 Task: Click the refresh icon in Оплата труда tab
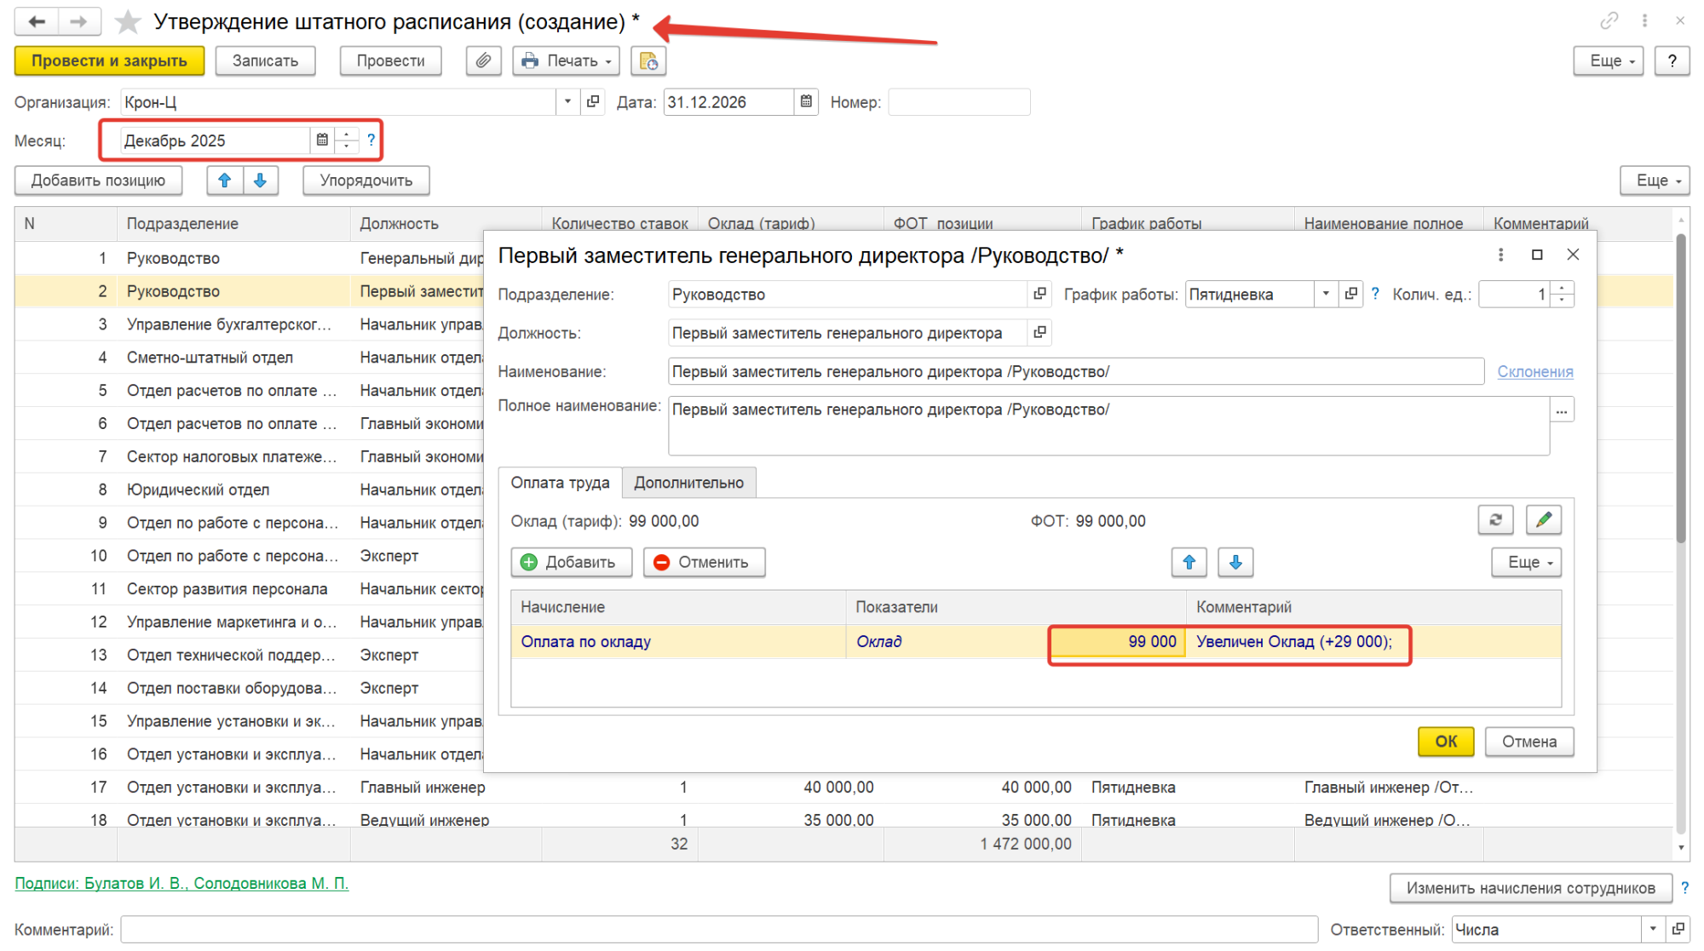(1495, 519)
